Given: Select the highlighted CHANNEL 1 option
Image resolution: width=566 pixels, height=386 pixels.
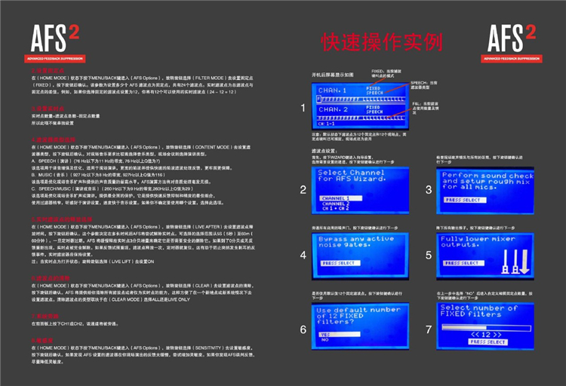Looking at the screenshot, I should 340,198.
